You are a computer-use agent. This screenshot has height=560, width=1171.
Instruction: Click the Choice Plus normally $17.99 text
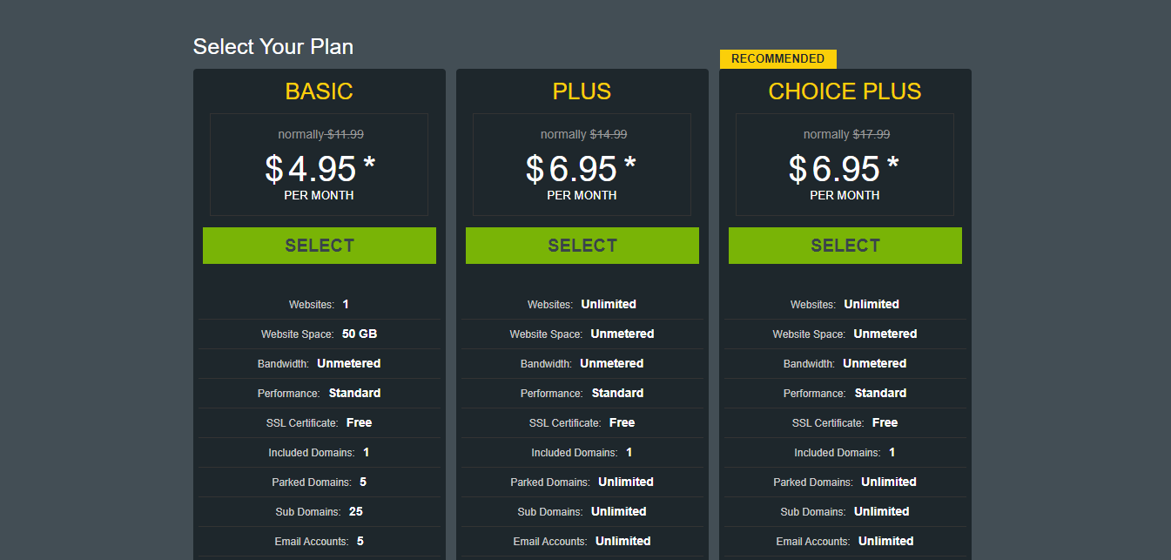[846, 134]
